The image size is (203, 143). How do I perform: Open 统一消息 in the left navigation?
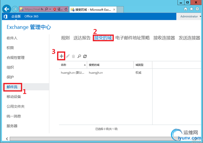point(14,116)
